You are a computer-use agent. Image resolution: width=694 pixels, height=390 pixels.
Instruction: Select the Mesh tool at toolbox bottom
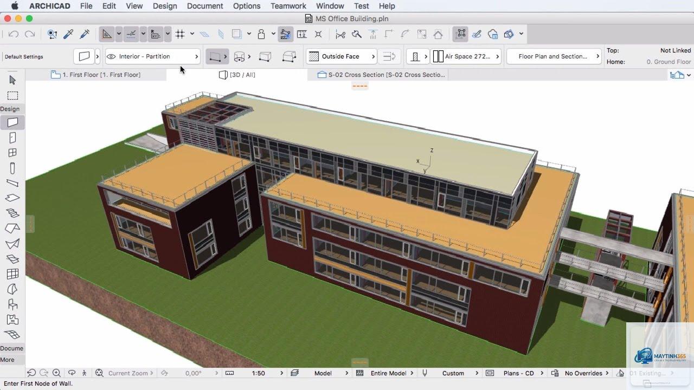12,335
